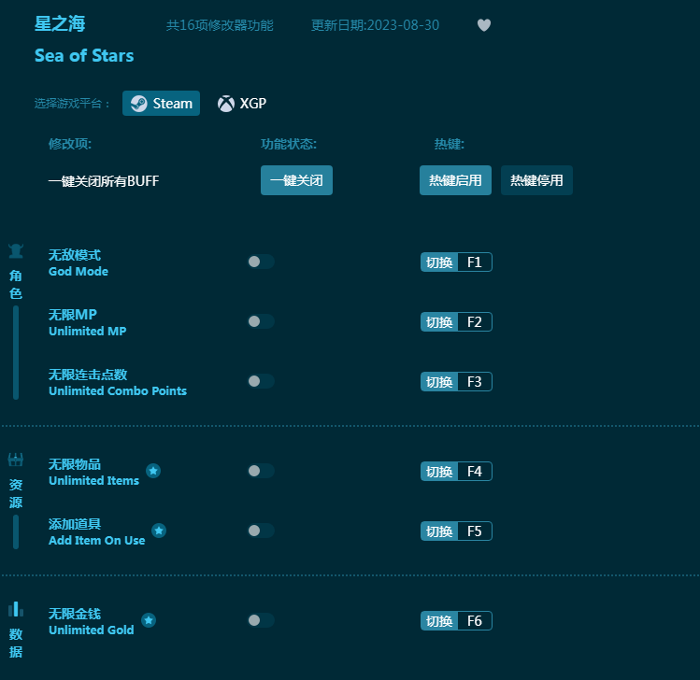
Task: Enable the Unlimited MP toggle
Action: (261, 321)
